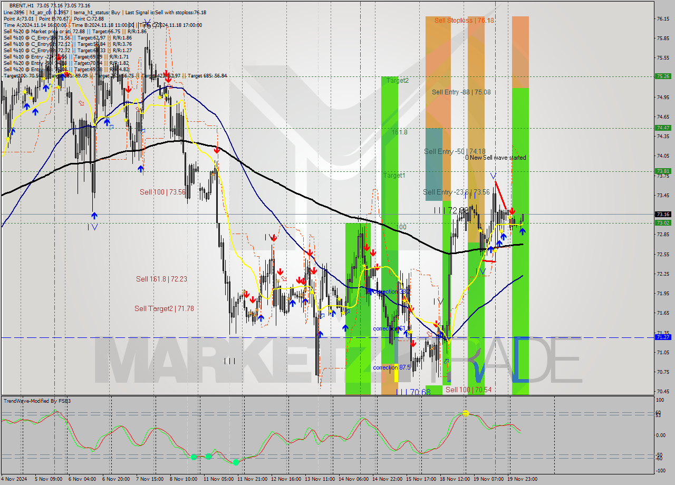Click the lowest green dot on TrendWave oscillator

pyautogui.click(x=236, y=462)
